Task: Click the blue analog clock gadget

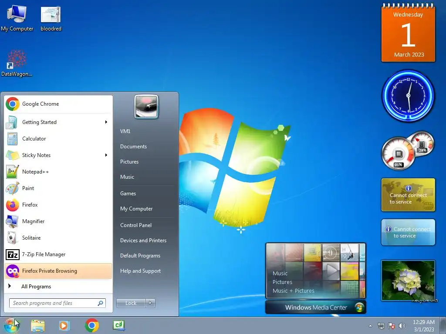Action: click(408, 96)
